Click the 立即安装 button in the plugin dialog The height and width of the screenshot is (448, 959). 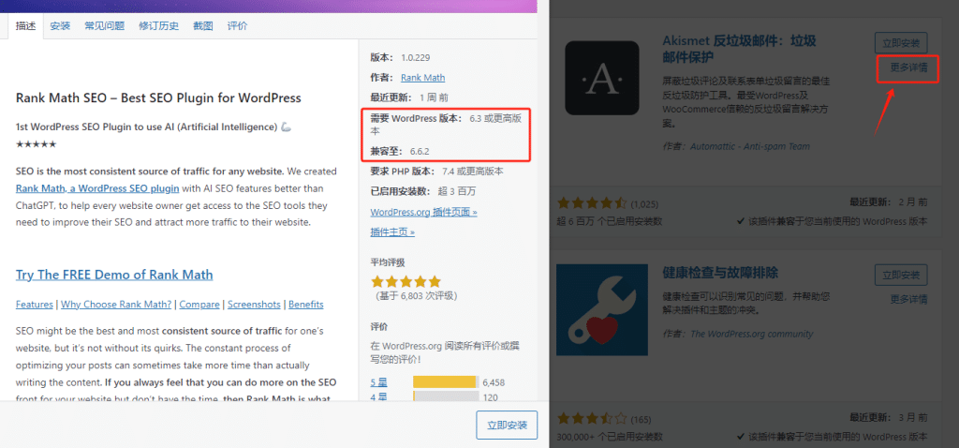coord(507,425)
